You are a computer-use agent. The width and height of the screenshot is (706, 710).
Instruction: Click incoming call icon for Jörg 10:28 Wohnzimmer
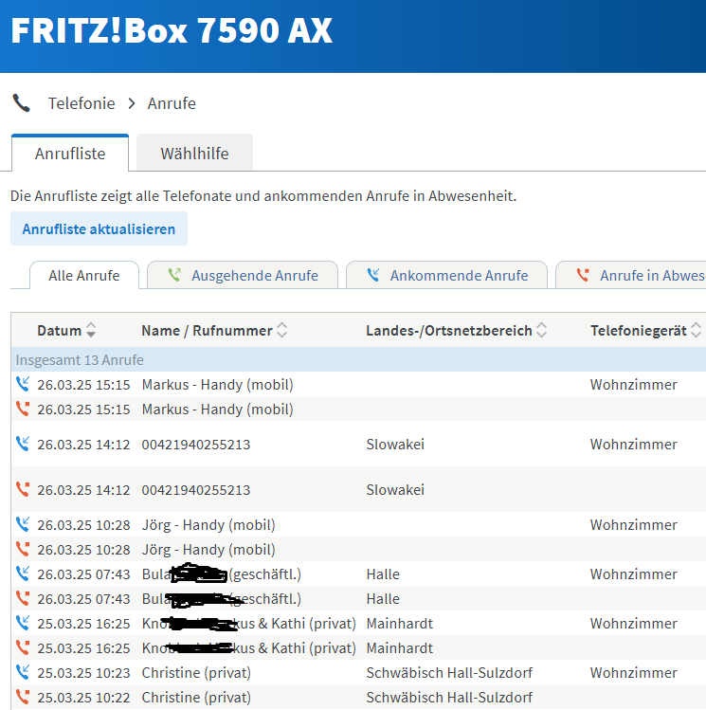point(23,524)
